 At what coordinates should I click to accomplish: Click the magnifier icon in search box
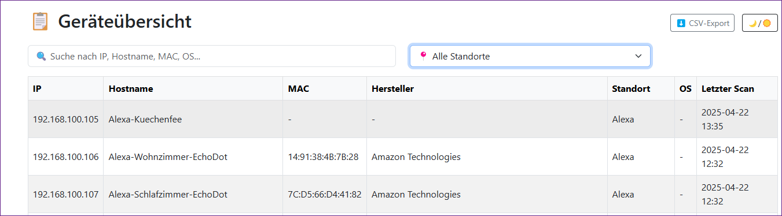point(41,56)
